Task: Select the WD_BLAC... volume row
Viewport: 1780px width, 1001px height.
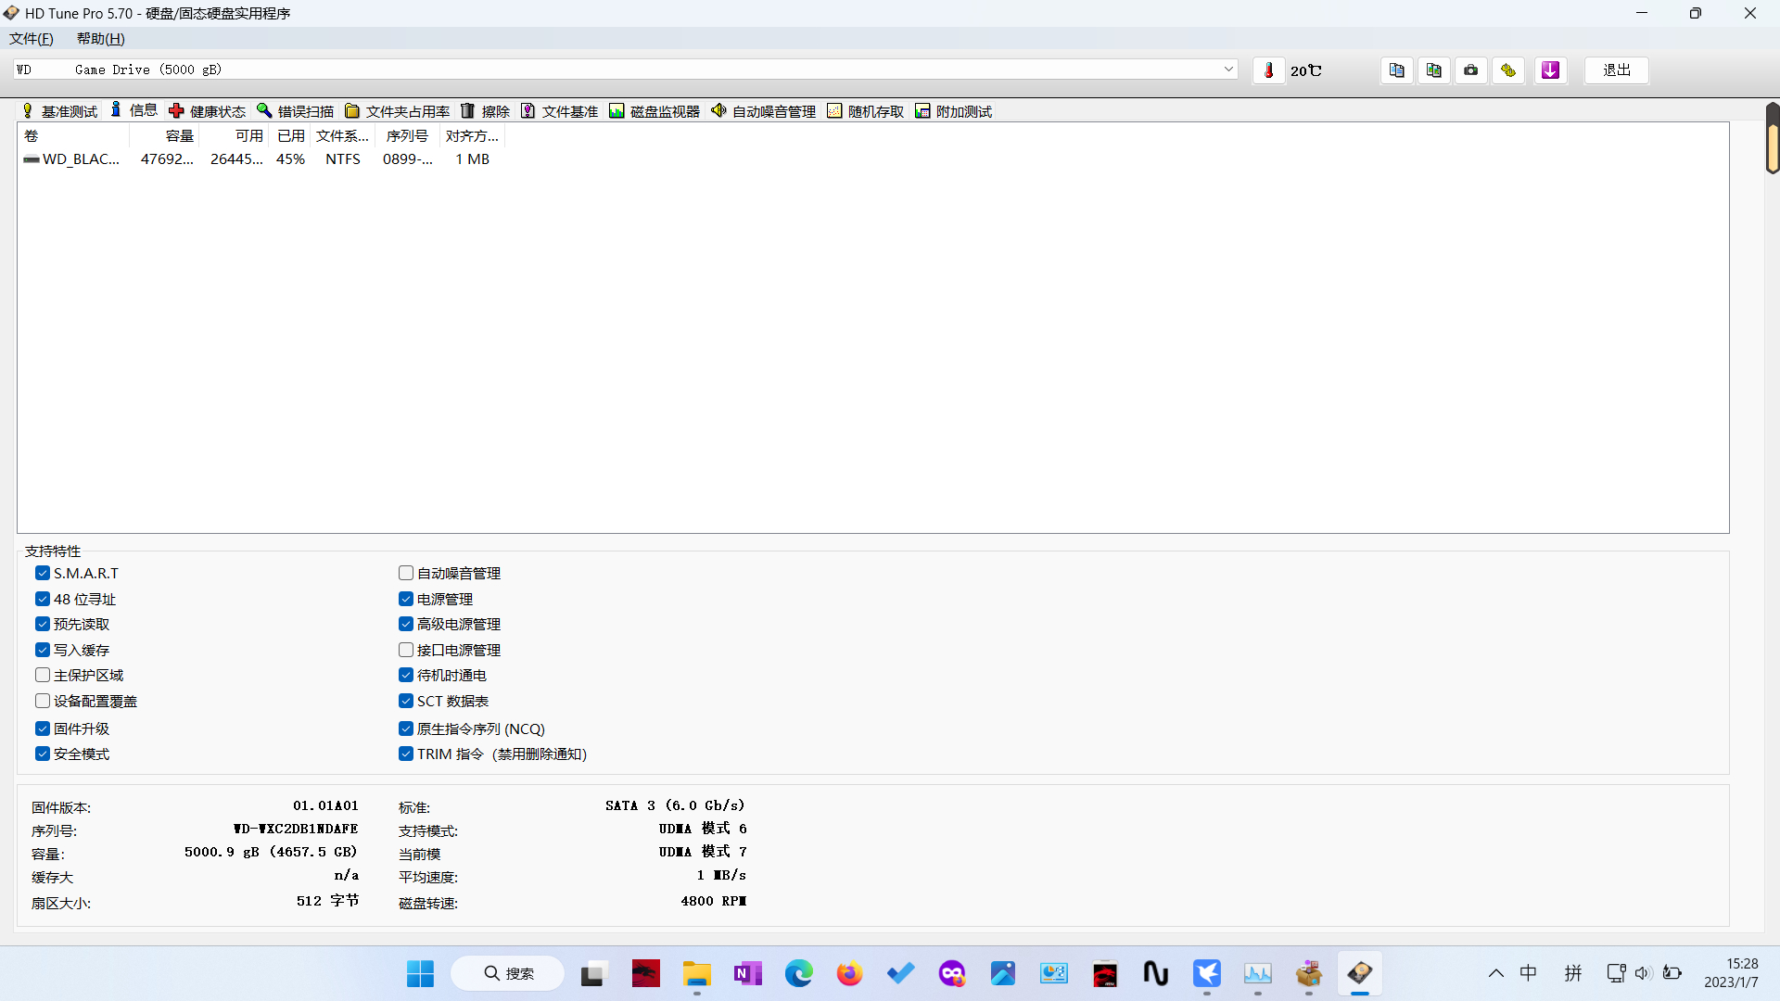Action: 260,159
